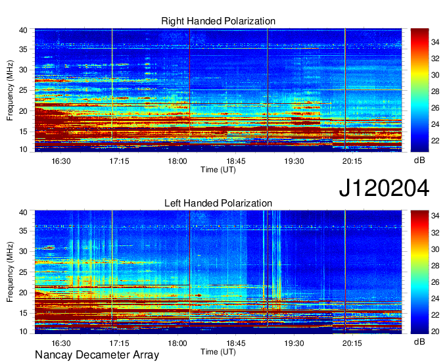Click the 30 dB value on upper colorbar

435,75
